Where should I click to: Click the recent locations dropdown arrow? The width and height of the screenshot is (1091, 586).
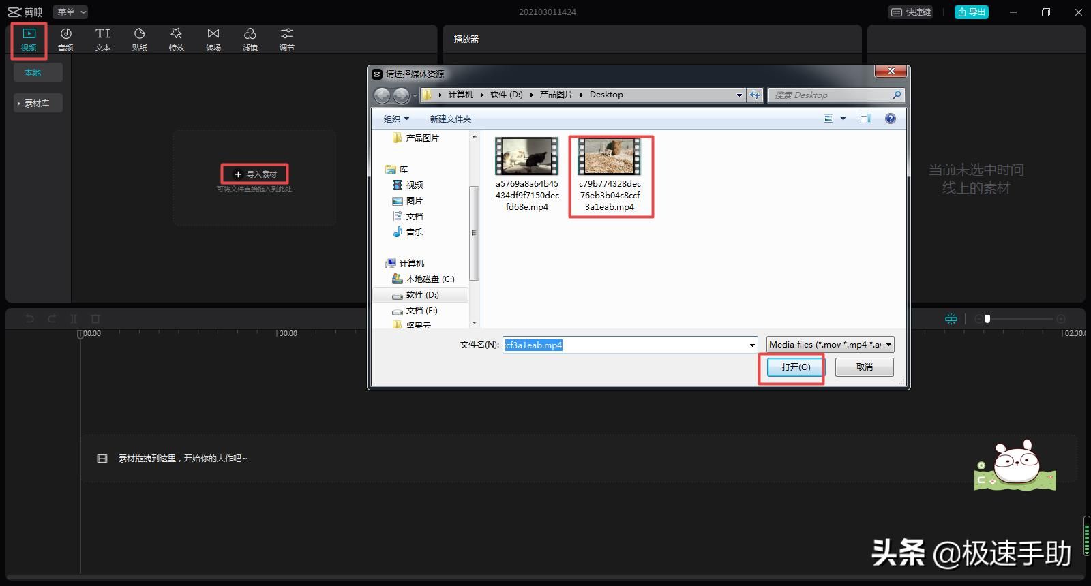pos(415,95)
